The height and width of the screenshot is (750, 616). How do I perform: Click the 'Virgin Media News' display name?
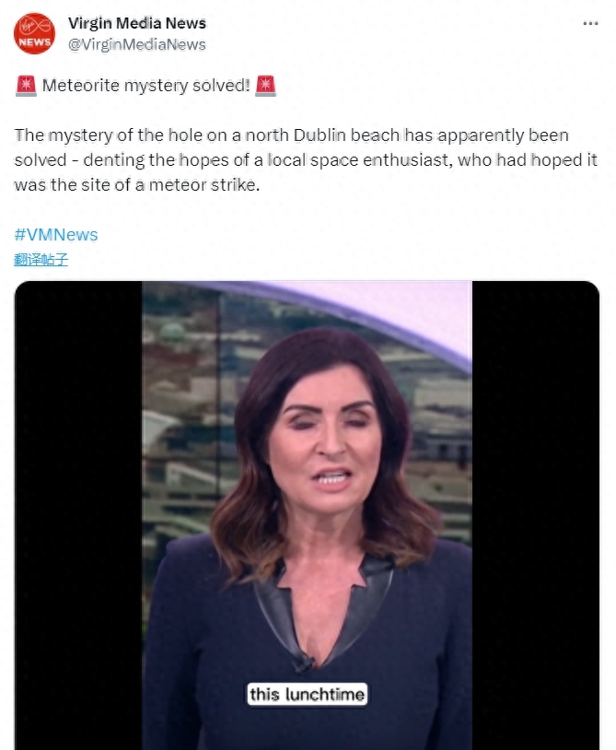click(x=137, y=23)
